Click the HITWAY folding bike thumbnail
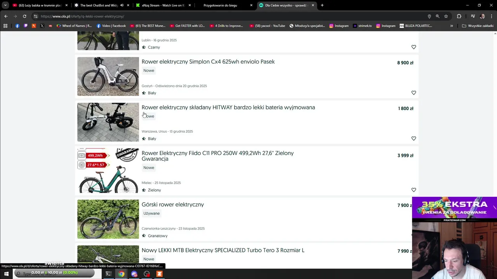 pos(108,122)
